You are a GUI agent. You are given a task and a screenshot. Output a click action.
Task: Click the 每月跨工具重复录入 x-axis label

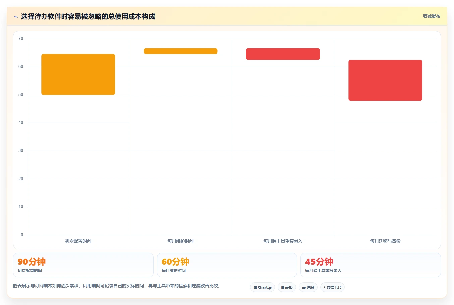pos(283,241)
